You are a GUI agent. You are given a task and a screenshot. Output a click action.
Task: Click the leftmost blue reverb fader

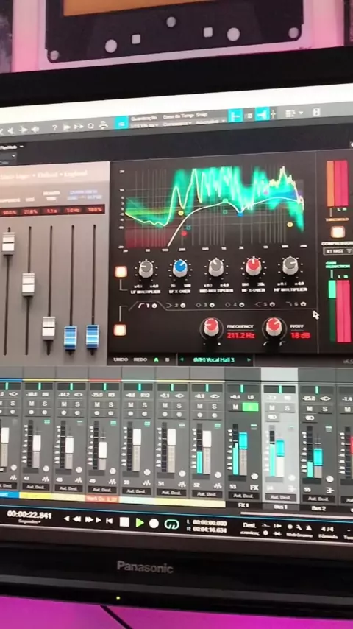click(70, 337)
